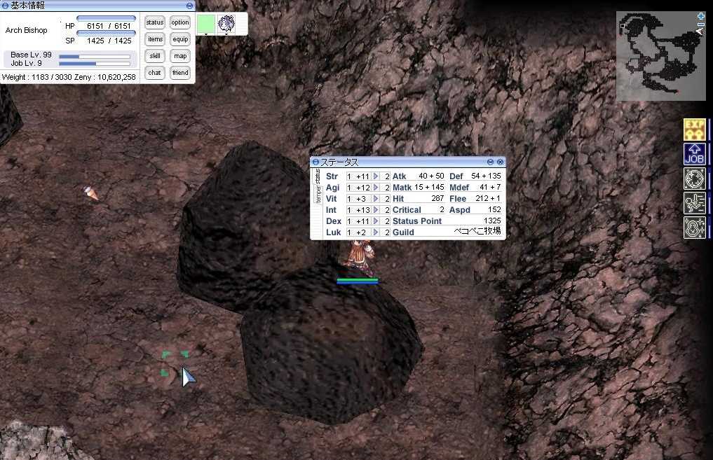Expand dropdown arrow under green hotkey slot
Screen dimensions: 713x460
[206, 34]
